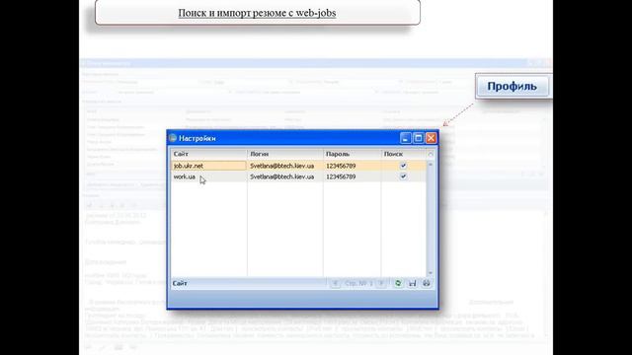Click the save diskette icon in Настройки
Viewport: 632px width, 355px height.
click(x=413, y=283)
